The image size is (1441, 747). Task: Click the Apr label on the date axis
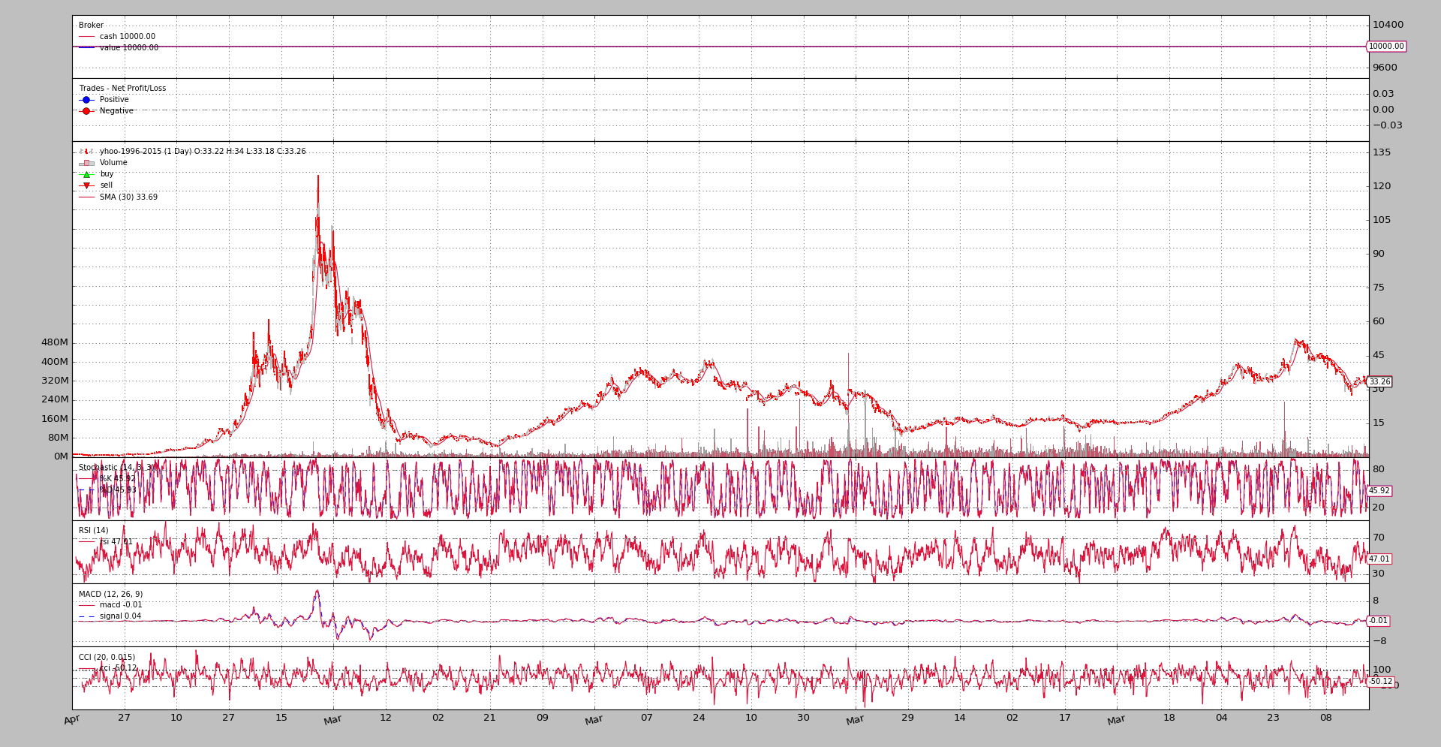point(72,720)
